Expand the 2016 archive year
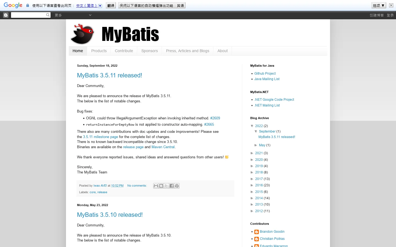This screenshot has height=247, width=396. tap(252, 185)
